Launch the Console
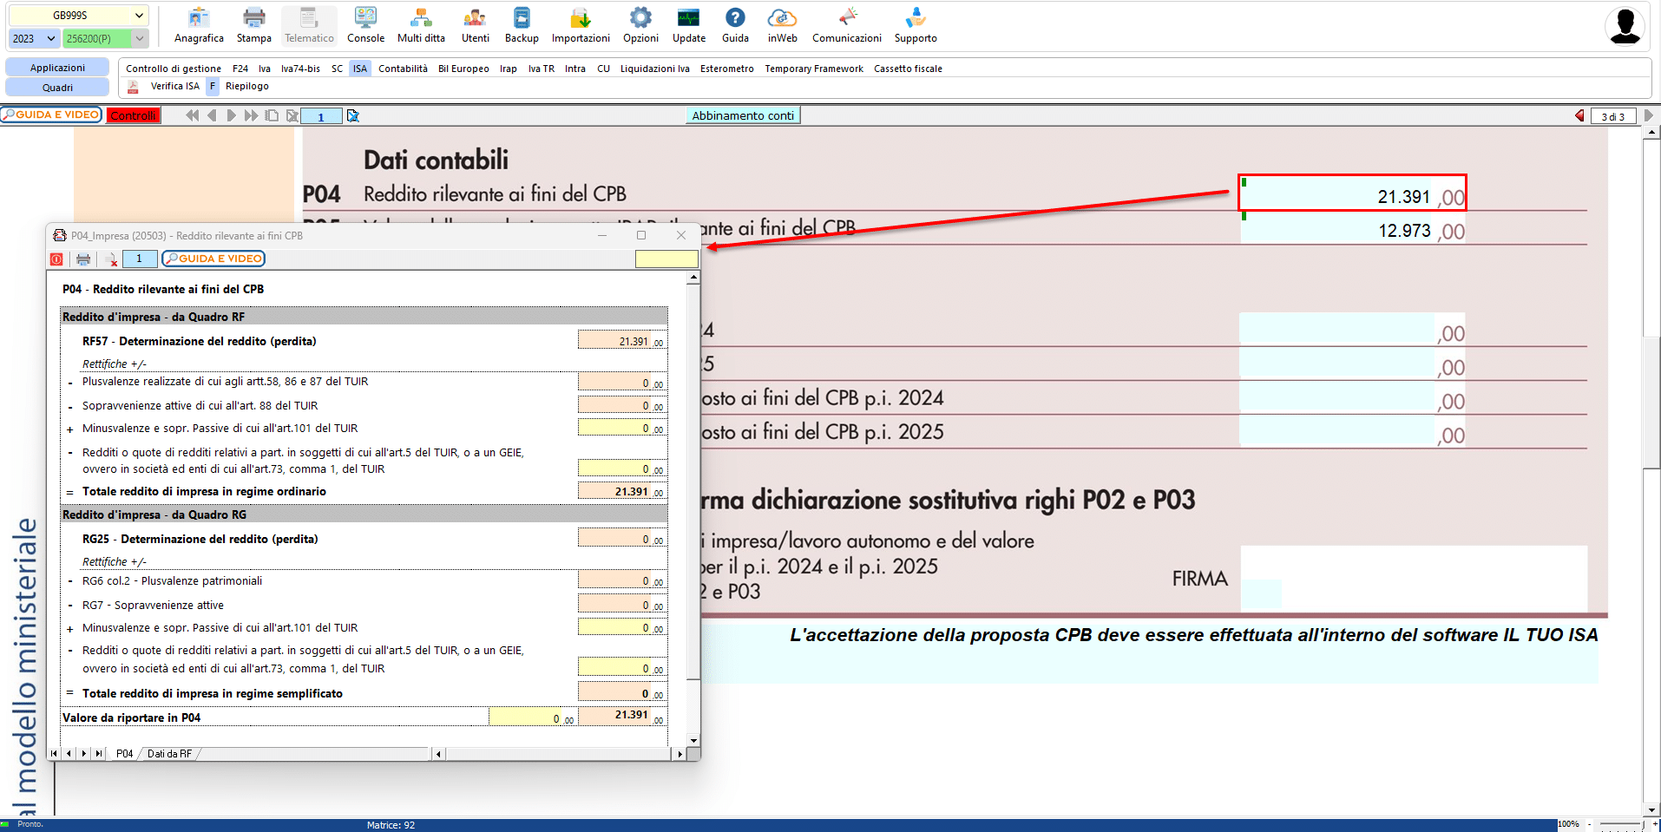This screenshot has height=832, width=1661. [x=366, y=26]
